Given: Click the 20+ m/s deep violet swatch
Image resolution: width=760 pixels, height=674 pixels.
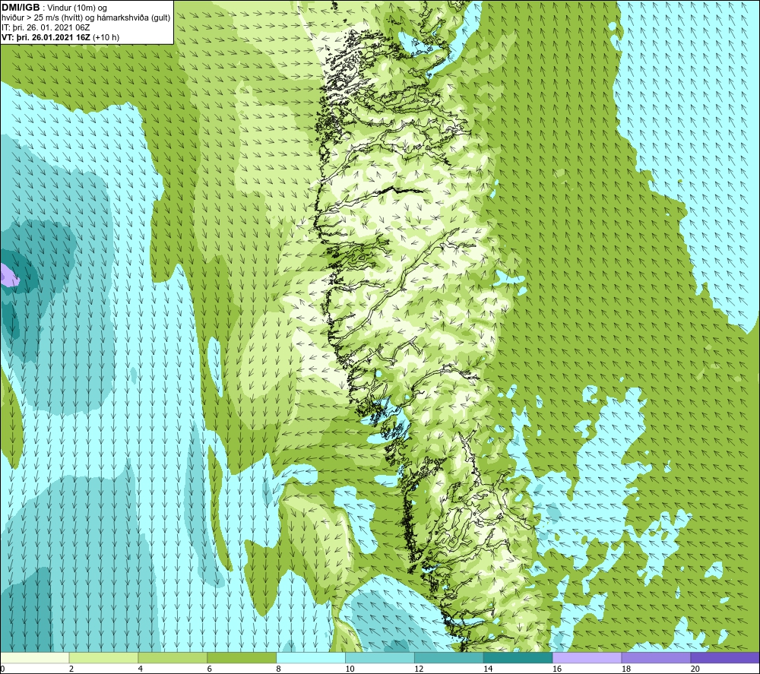Looking at the screenshot, I should pos(725,657).
